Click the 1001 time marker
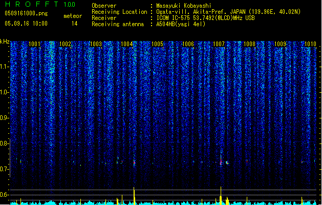Screen dimensions: 322x205 point(34,44)
